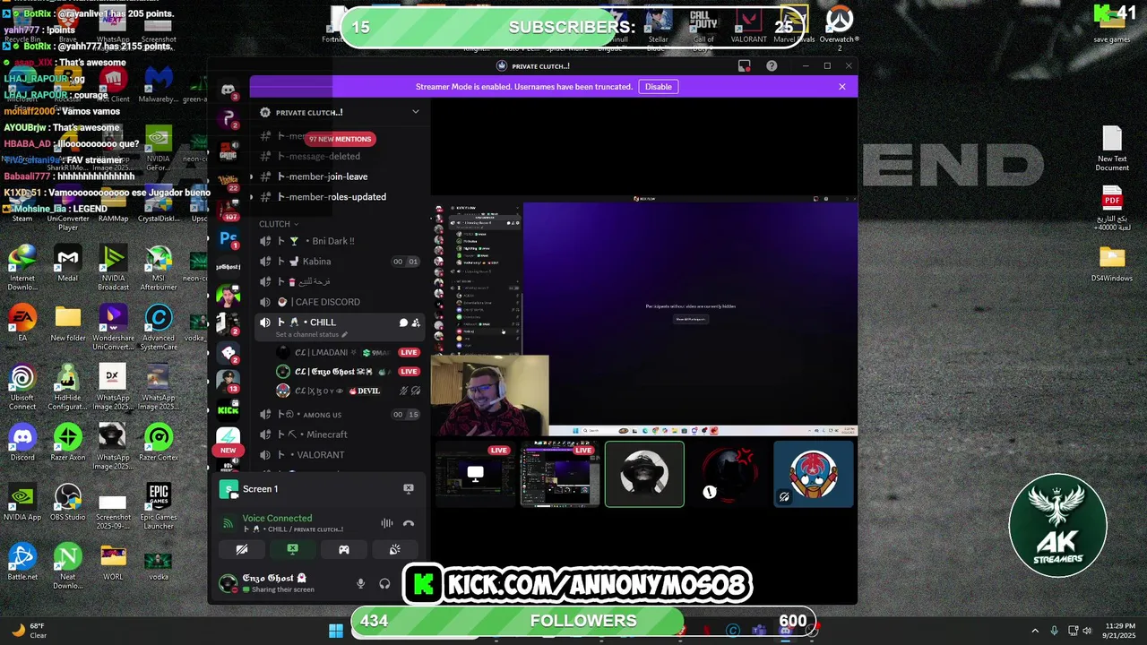Click NEW badge in server list
Viewport: 1147px width, 645px height.
(229, 451)
